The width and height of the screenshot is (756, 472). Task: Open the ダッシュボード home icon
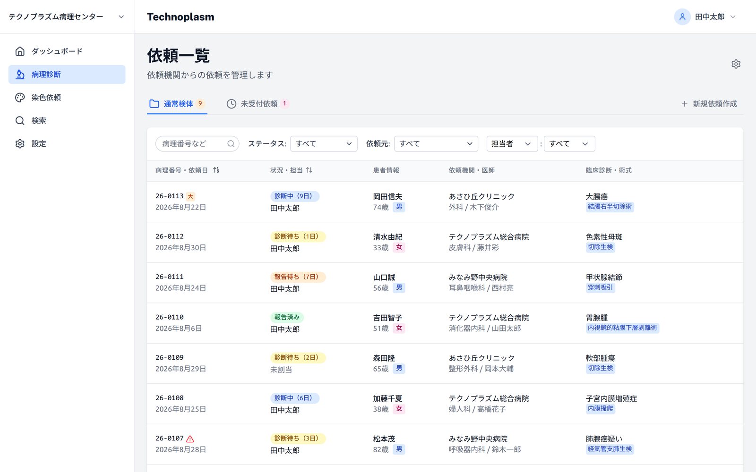pos(20,51)
